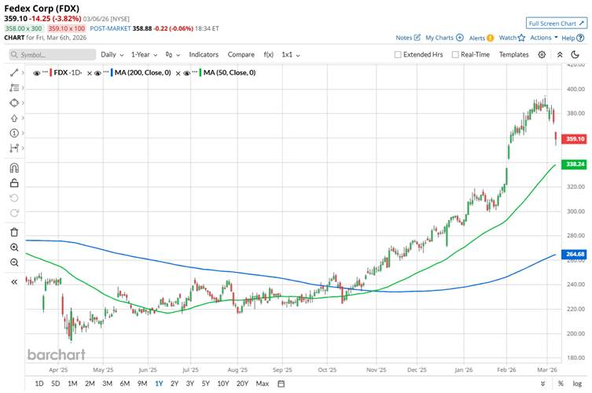This screenshot has width=592, height=393.
Task: Zoom out using the magnifier minus icon
Action: click(14, 262)
